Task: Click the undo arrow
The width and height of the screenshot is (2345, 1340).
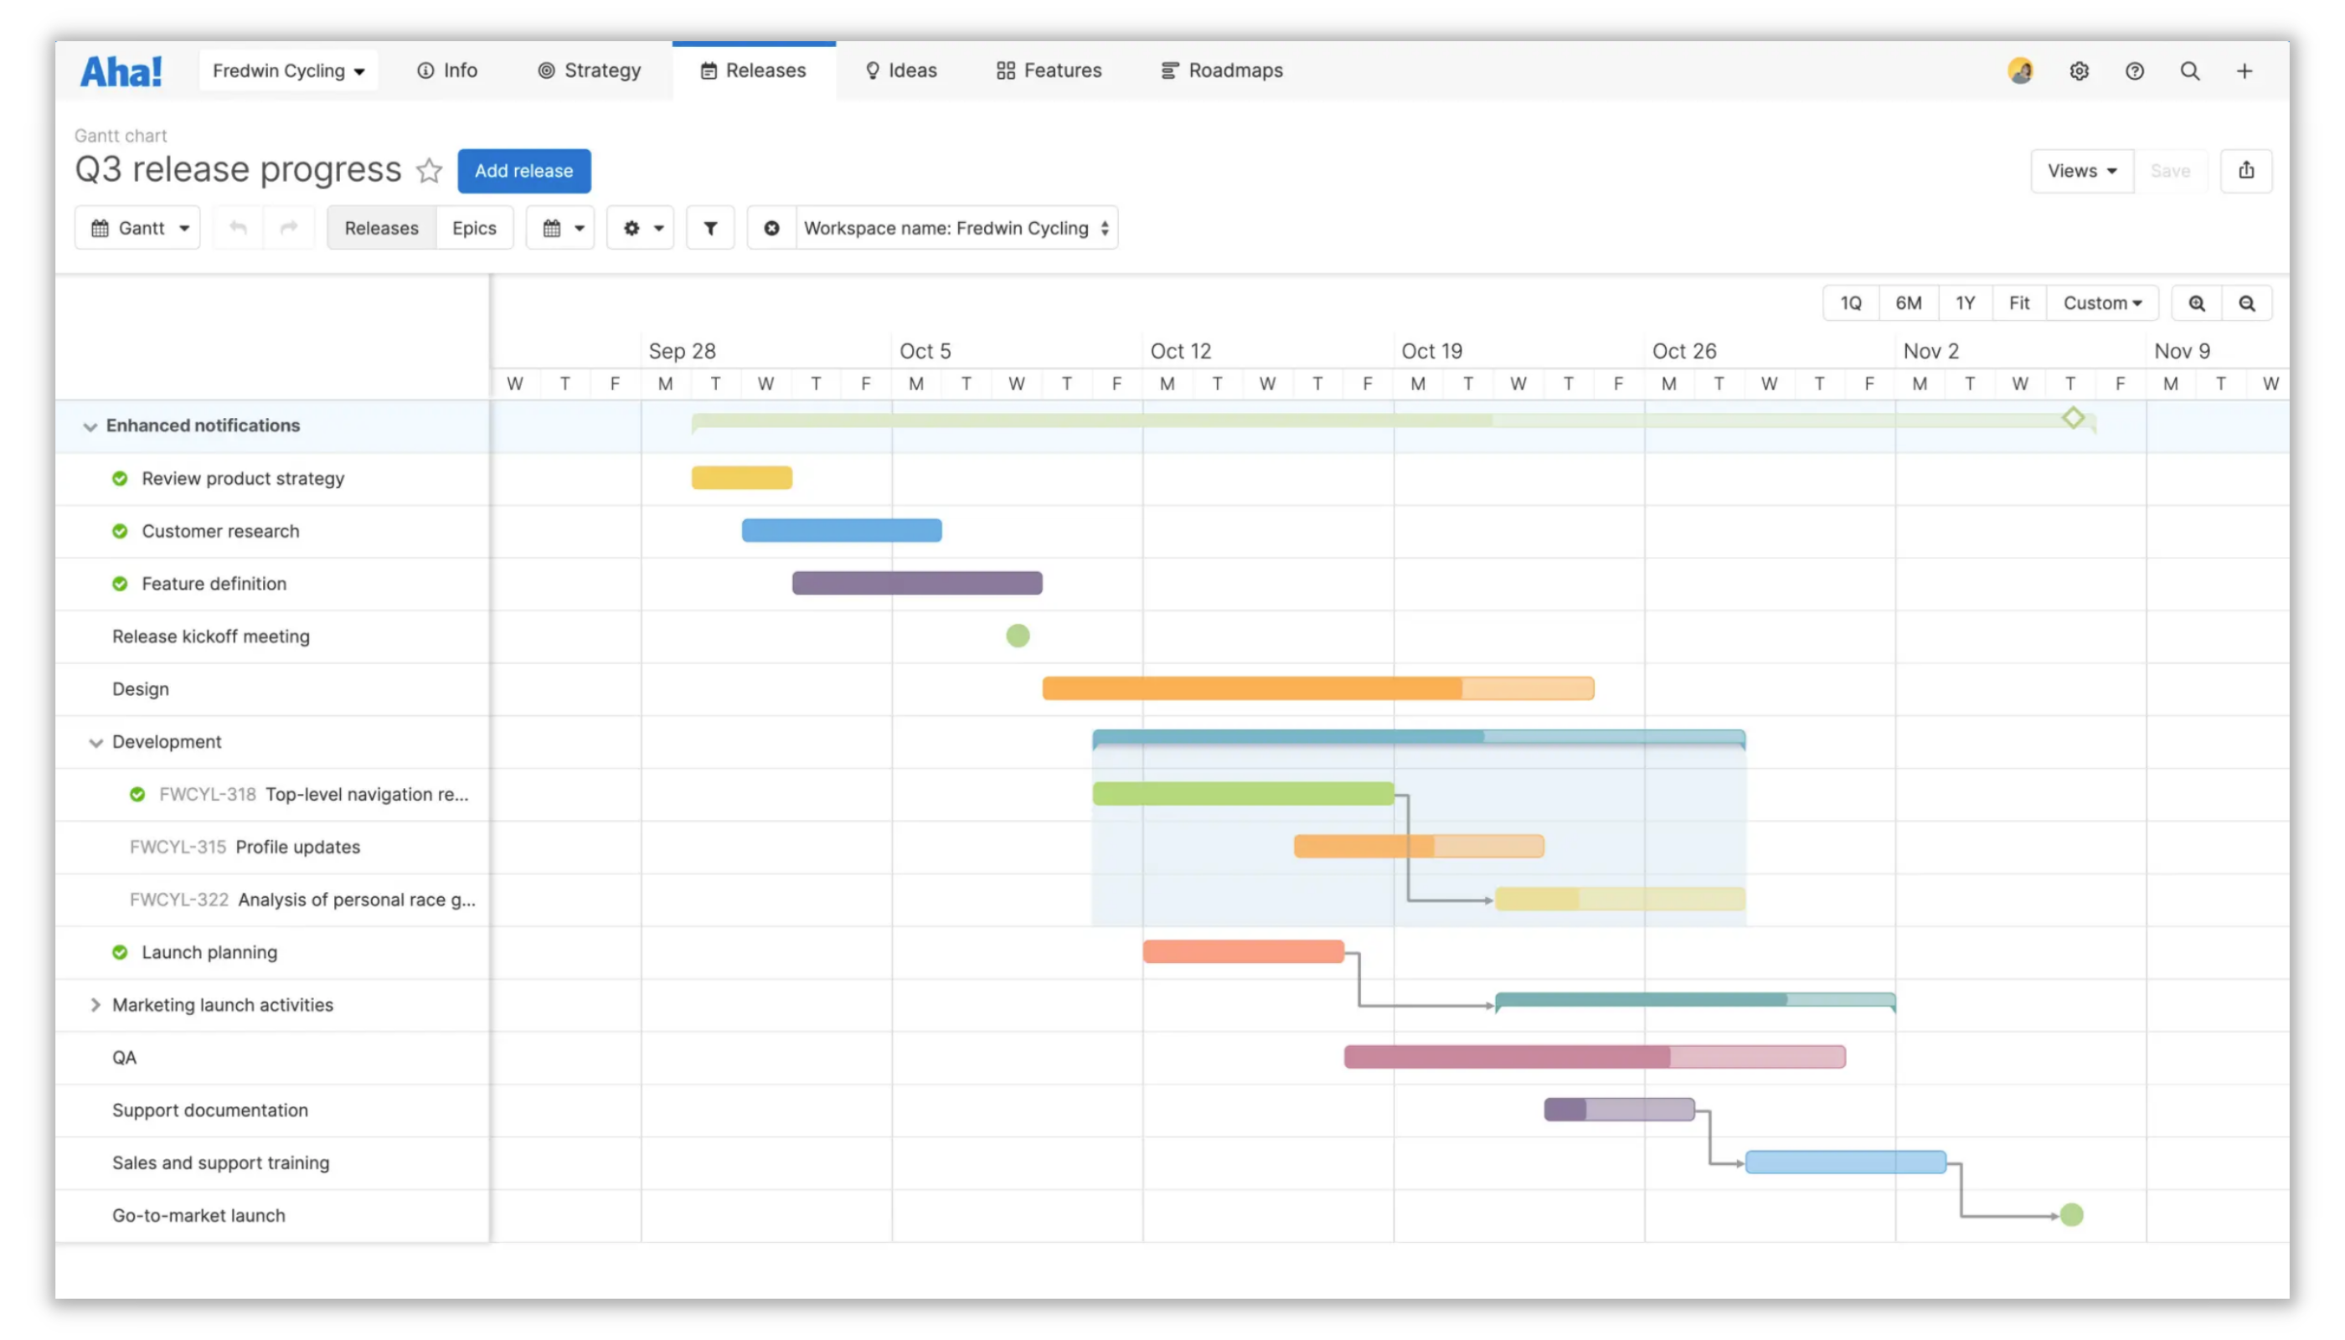Action: pos(238,227)
